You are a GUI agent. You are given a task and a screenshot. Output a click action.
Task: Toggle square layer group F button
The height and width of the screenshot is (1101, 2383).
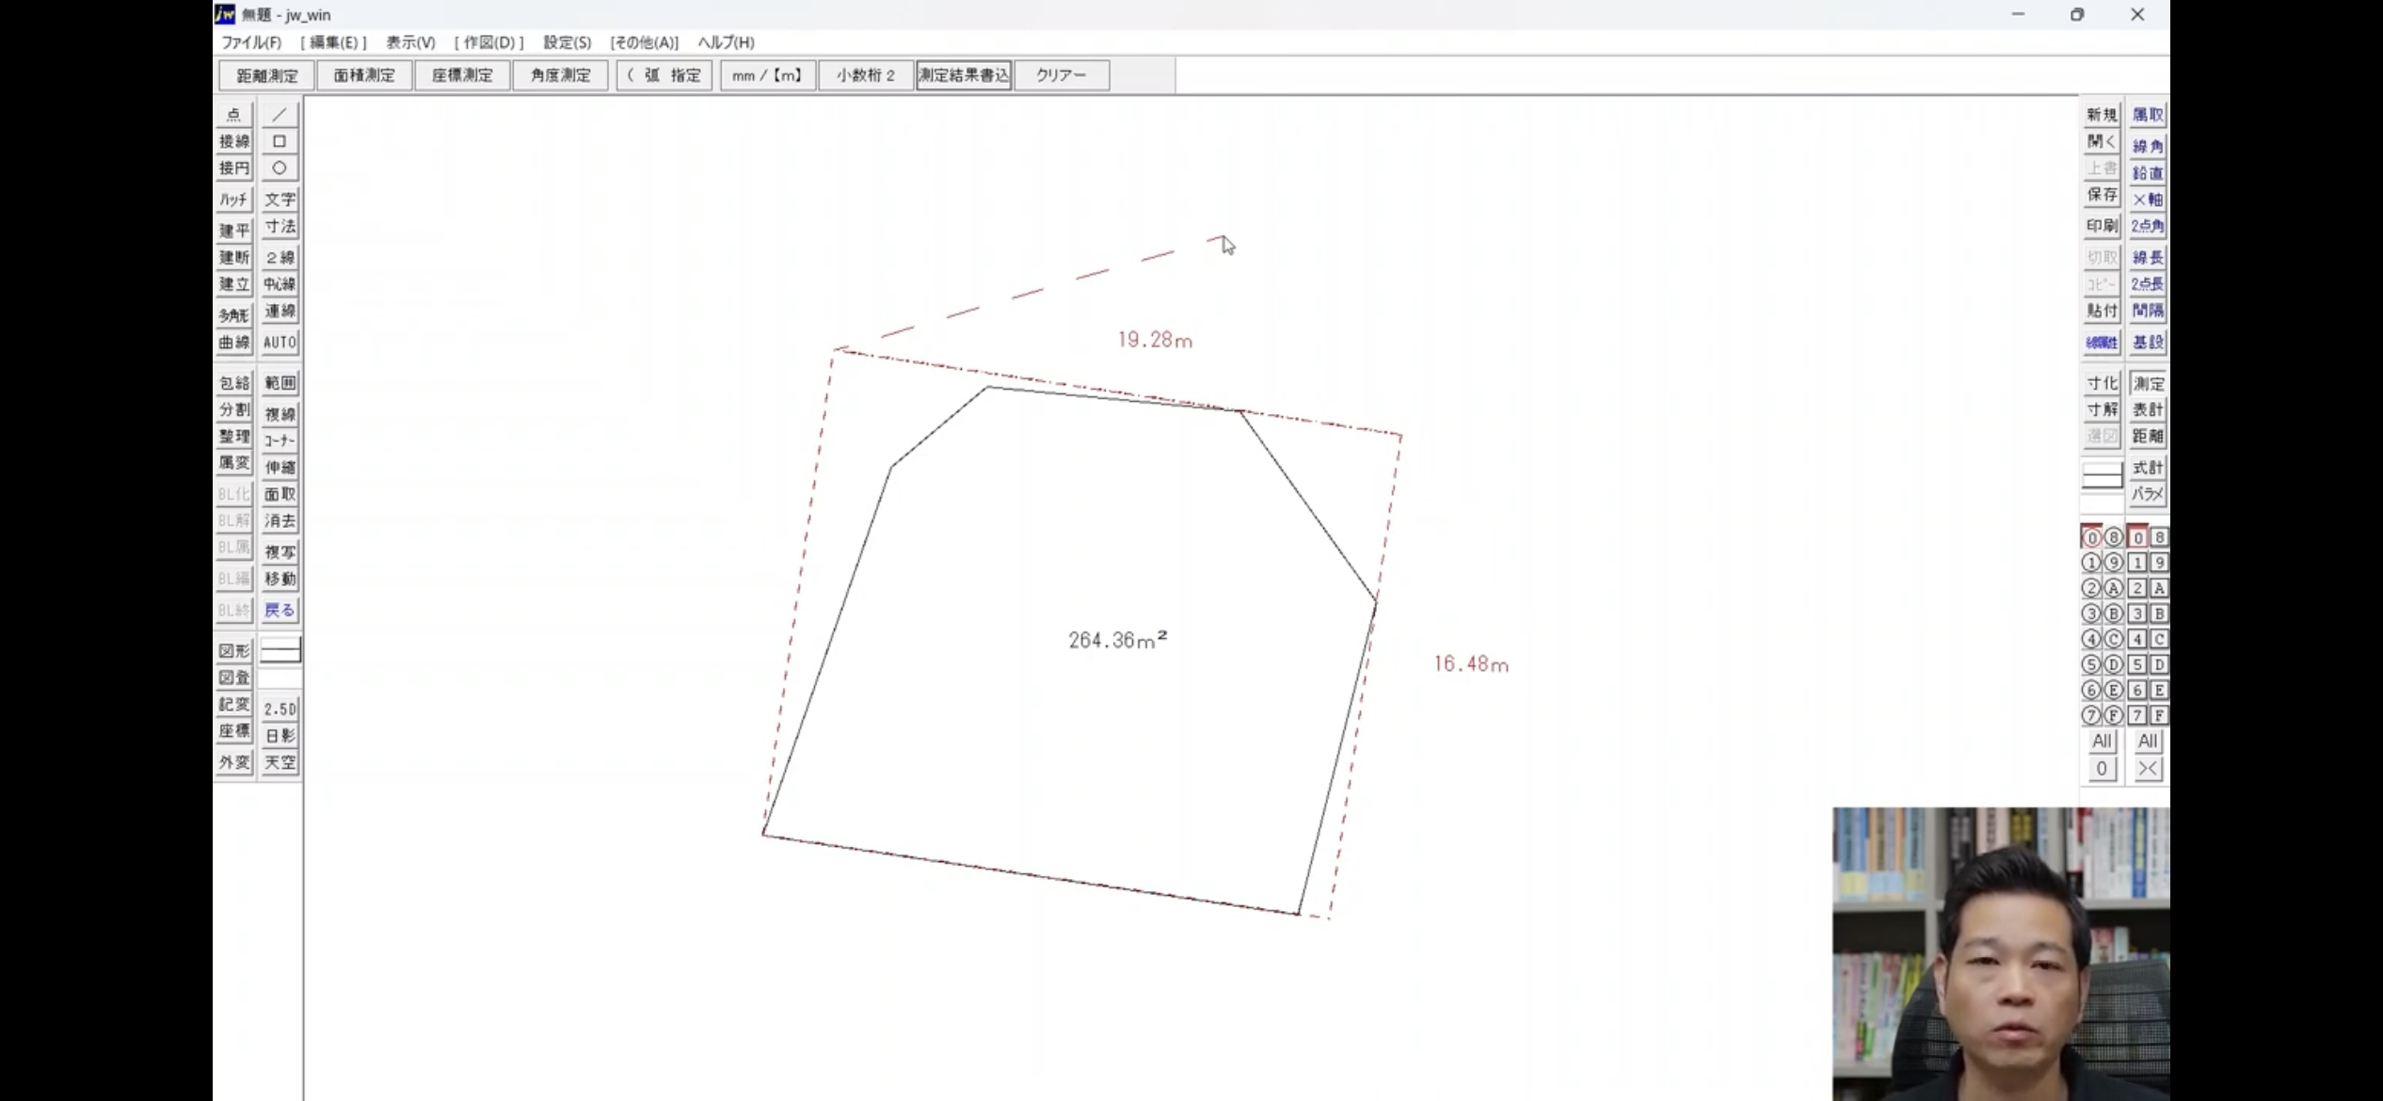point(2159,715)
